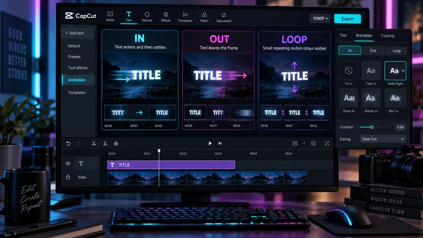Split clip with the scissors icon
423x238 pixels.
click(x=94, y=143)
